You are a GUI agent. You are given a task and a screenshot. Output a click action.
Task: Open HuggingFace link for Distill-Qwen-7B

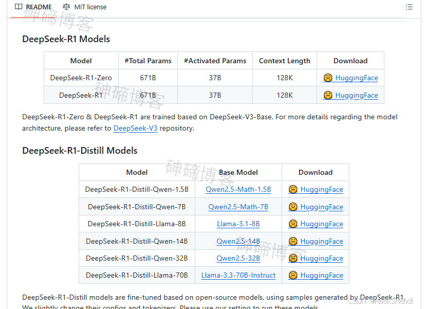[316, 207]
